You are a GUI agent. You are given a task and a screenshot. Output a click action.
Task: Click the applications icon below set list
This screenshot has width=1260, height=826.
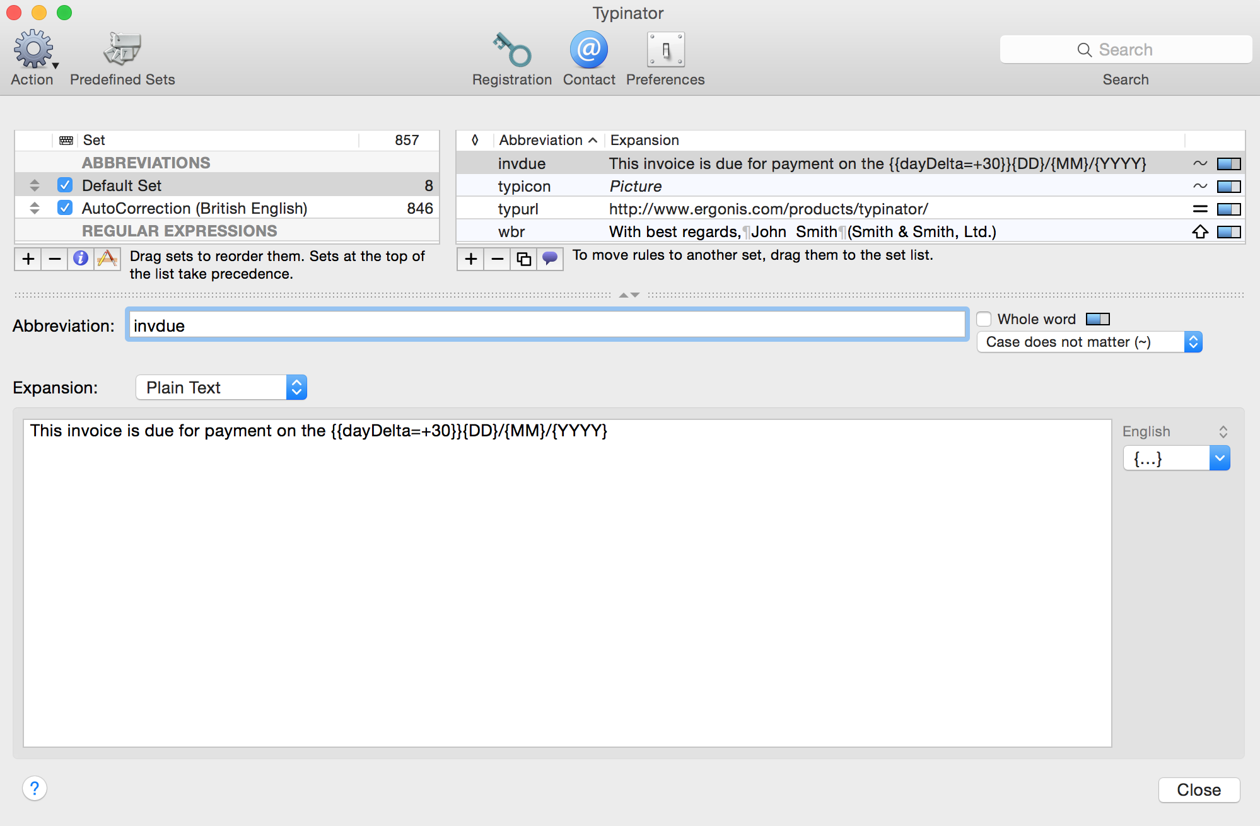(107, 259)
